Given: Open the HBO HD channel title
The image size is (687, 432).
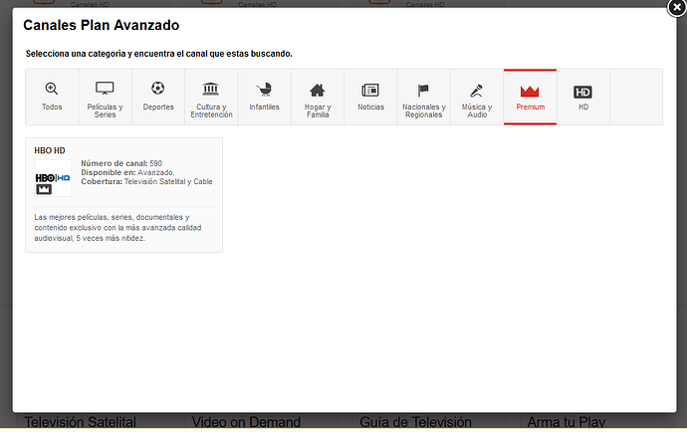Looking at the screenshot, I should pyautogui.click(x=50, y=150).
